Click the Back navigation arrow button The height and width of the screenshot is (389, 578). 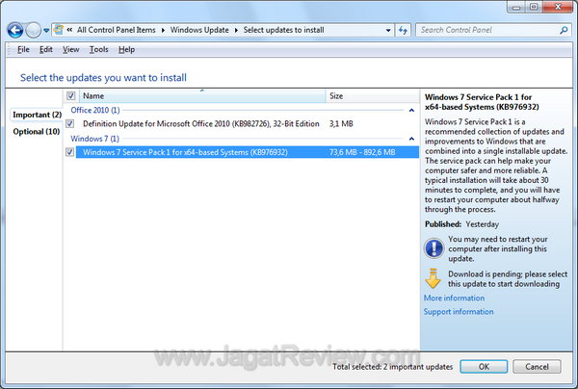[x=16, y=30]
